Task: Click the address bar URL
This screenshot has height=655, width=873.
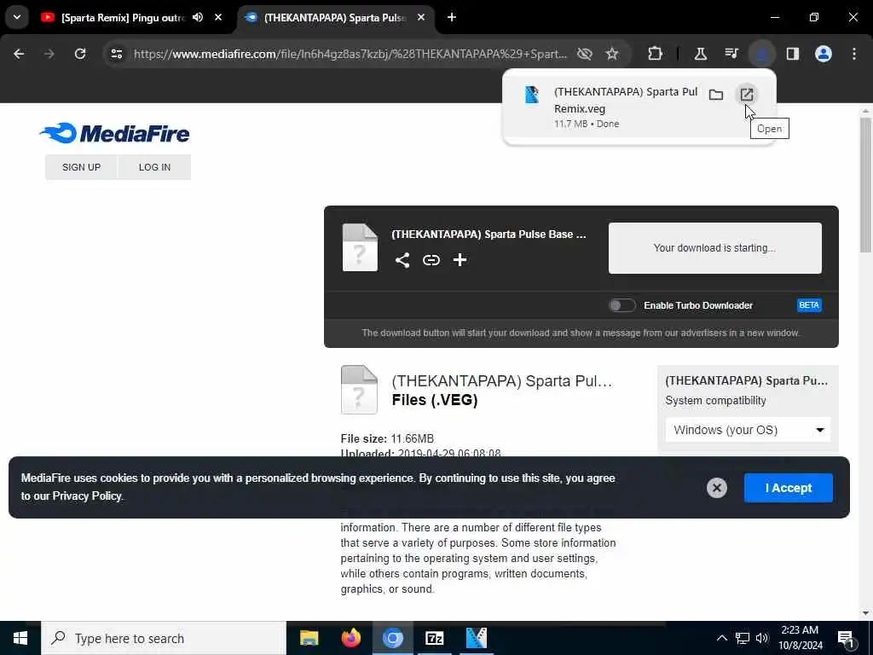Action: 350,54
